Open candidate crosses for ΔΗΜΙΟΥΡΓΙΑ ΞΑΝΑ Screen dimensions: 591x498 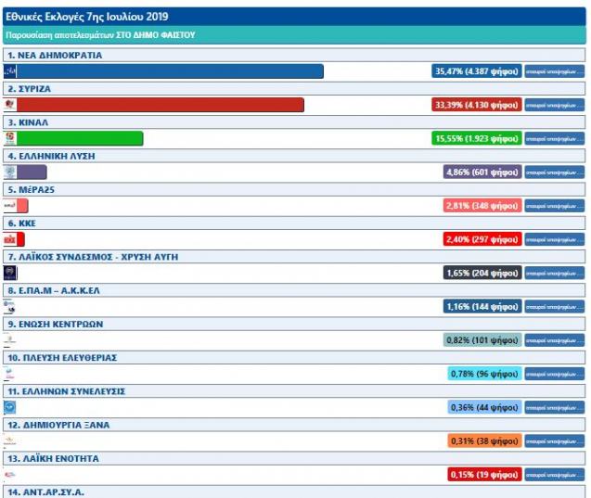tap(555, 441)
